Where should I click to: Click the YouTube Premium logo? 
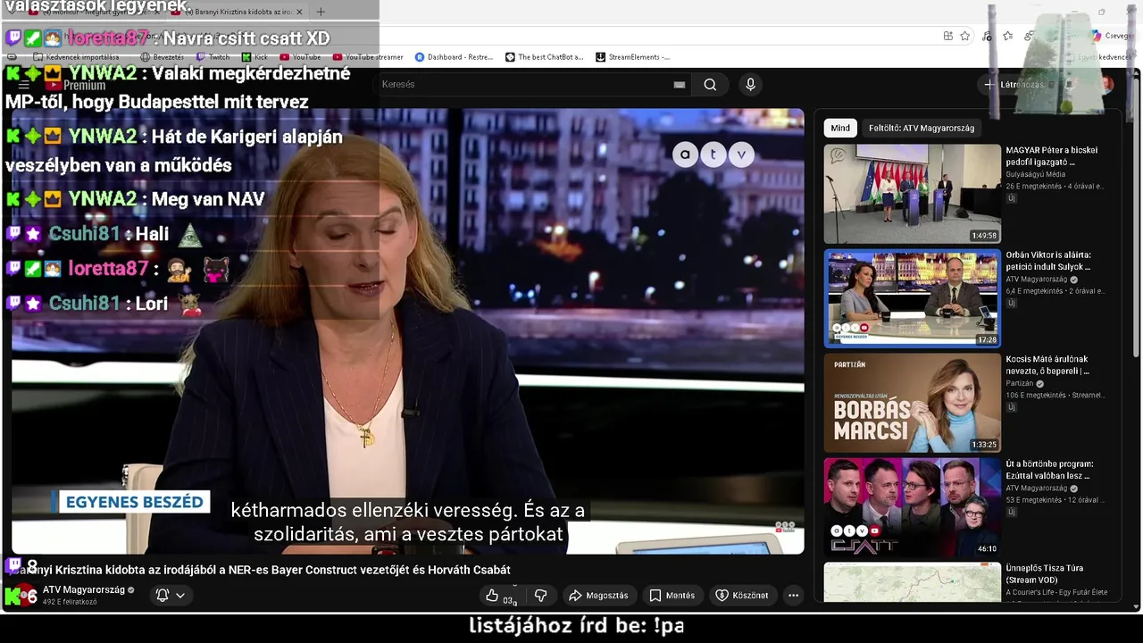point(75,85)
